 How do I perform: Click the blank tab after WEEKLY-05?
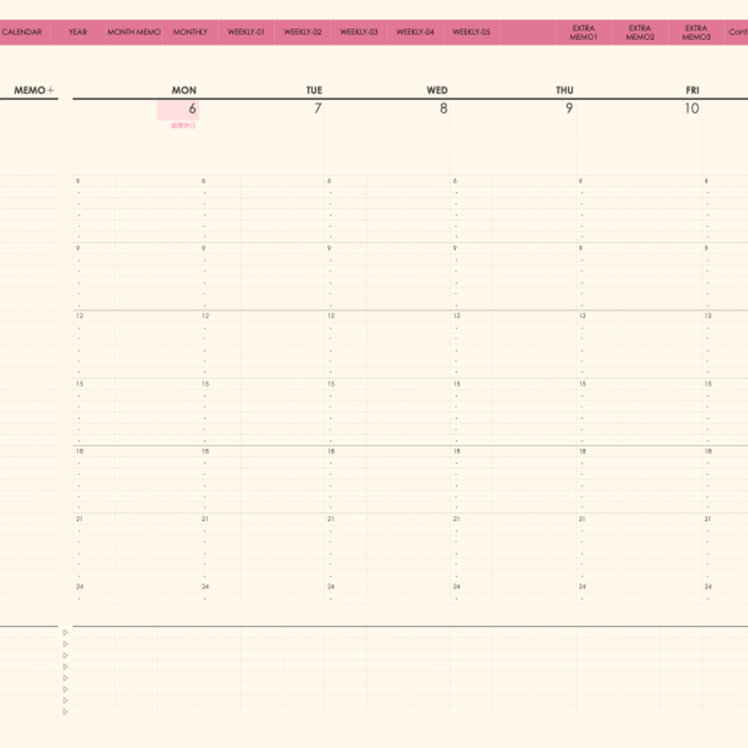pos(528,32)
